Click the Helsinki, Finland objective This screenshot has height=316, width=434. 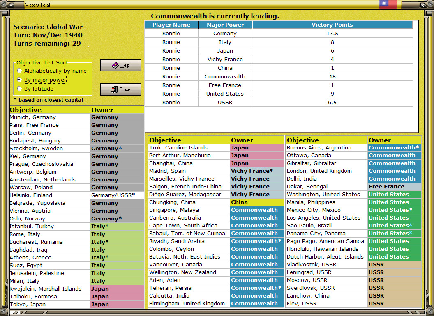(50, 195)
